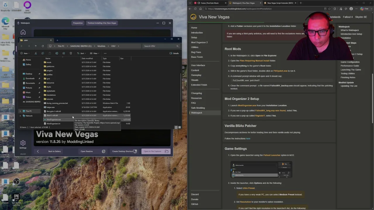The image size is (374, 210).
Task: Reload the browser page
Action: (x=195, y=9)
